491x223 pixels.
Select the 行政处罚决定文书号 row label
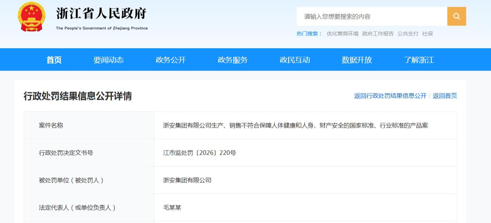(66, 153)
